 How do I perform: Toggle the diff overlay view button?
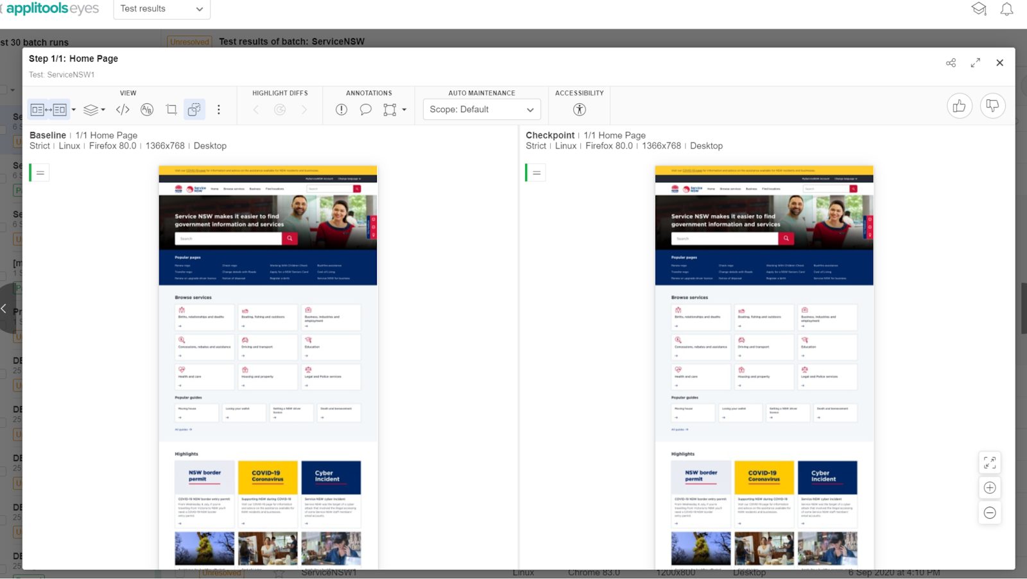[x=194, y=110]
